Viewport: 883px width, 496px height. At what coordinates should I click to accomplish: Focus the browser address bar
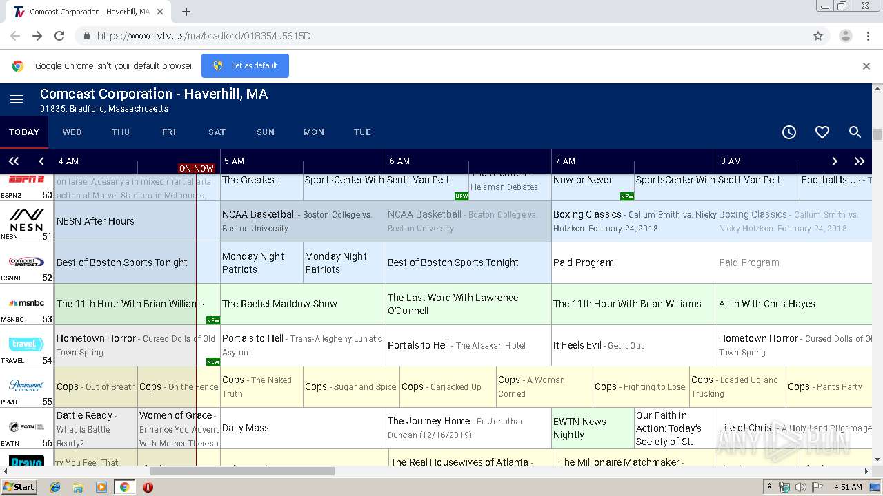[x=441, y=36]
